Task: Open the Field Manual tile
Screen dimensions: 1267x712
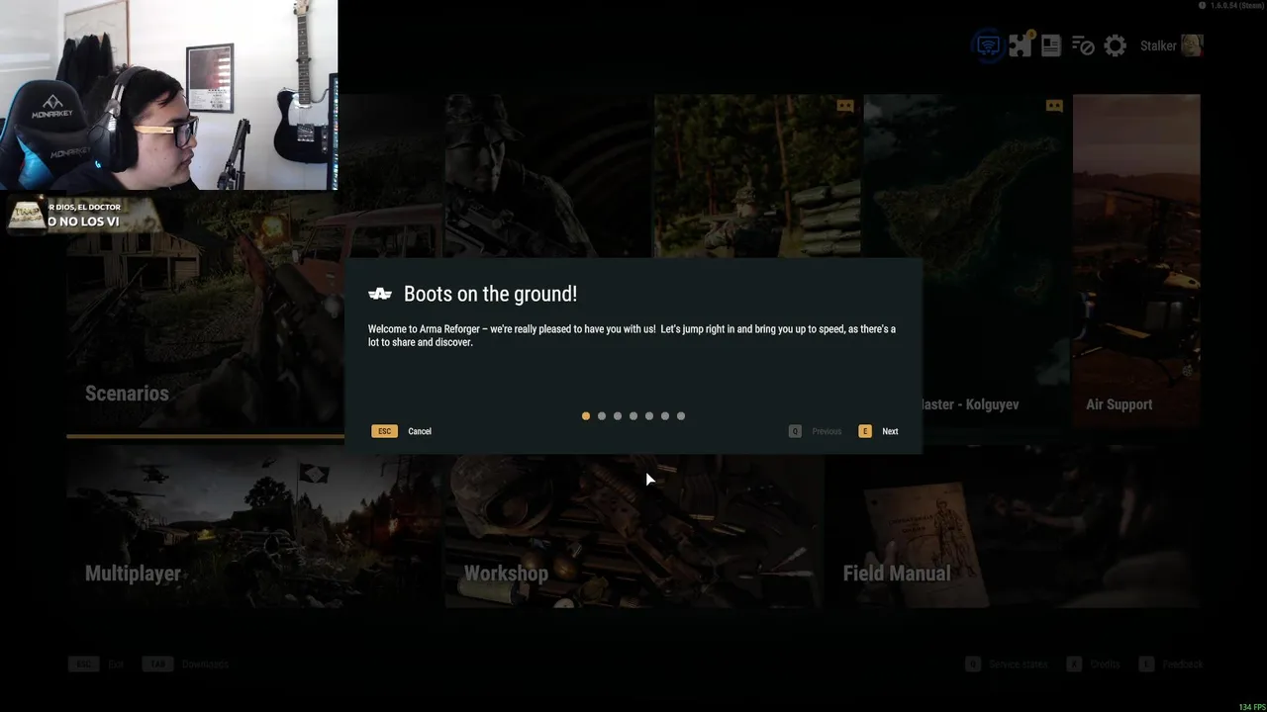Action: 1013,526
